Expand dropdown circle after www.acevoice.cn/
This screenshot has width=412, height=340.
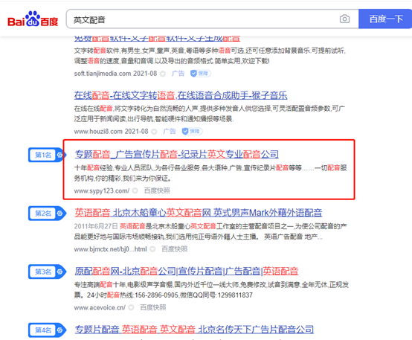coord(131,308)
